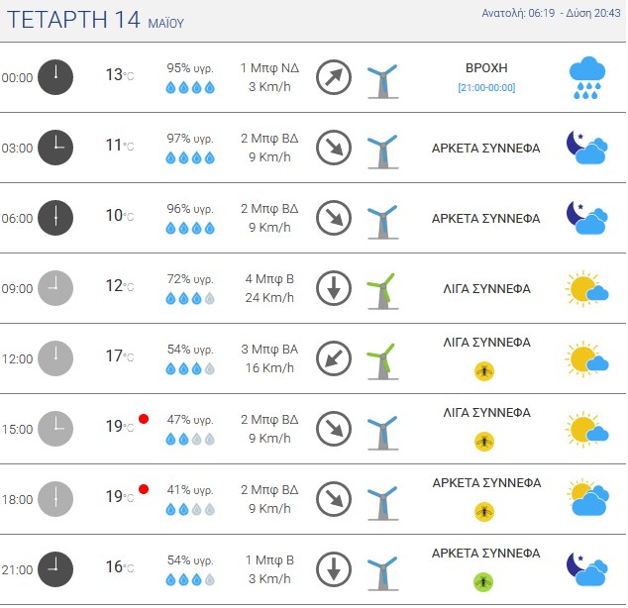
Task: Click the green mosquito icon at 21:00
Action: click(x=483, y=582)
